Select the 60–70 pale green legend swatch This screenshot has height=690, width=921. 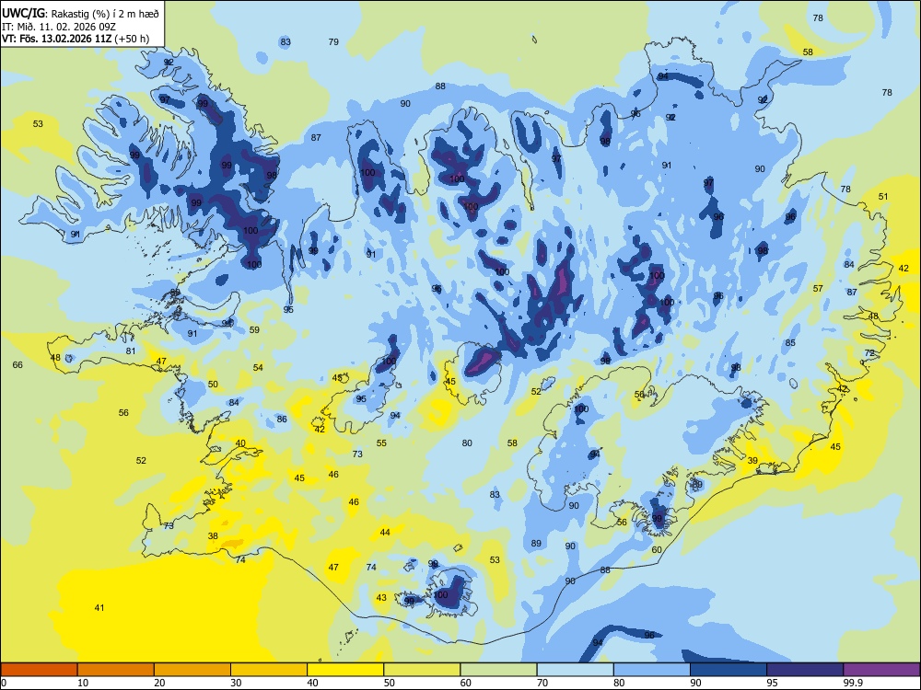coord(498,670)
